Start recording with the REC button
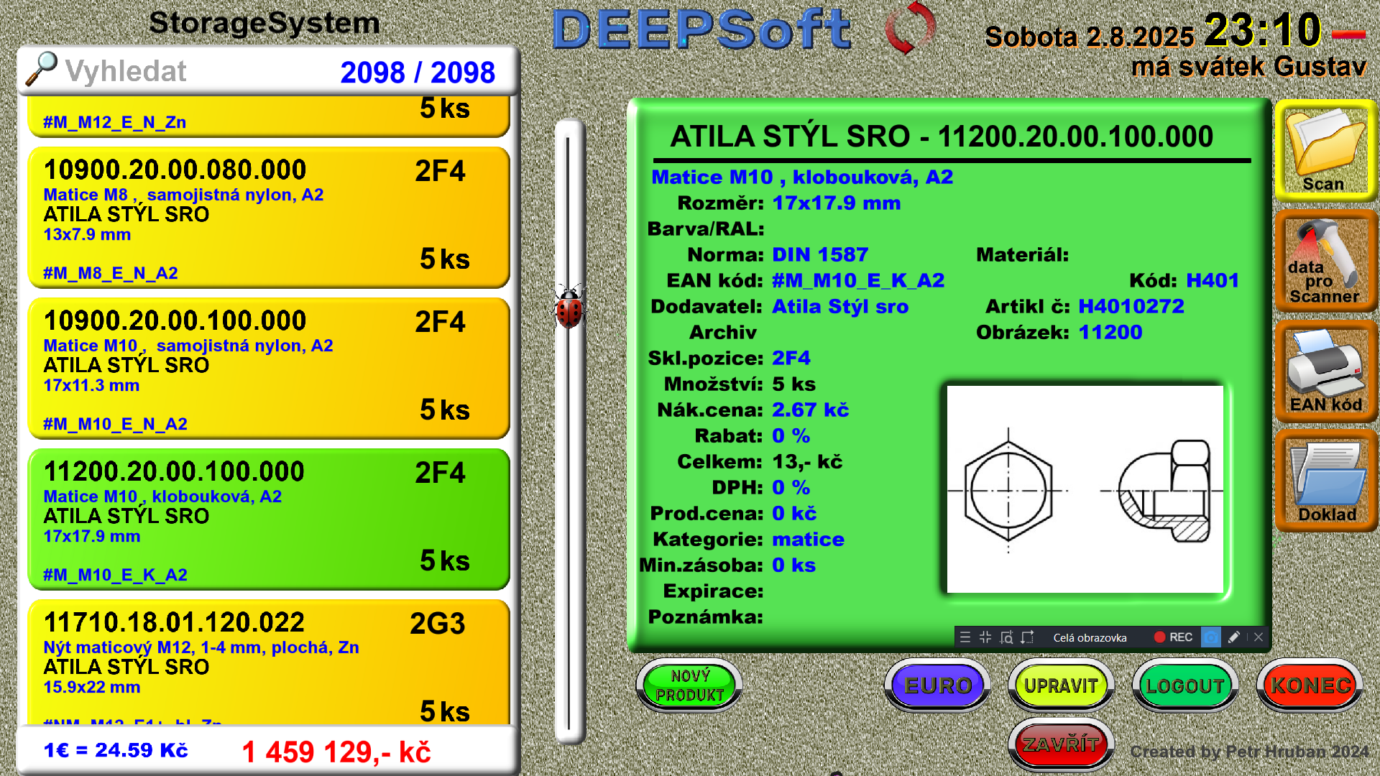The height and width of the screenshot is (776, 1380). click(x=1173, y=637)
